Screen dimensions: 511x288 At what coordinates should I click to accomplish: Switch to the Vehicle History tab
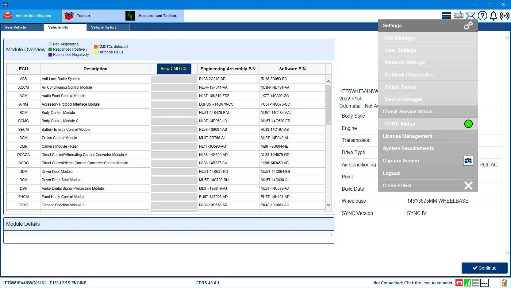click(108, 27)
